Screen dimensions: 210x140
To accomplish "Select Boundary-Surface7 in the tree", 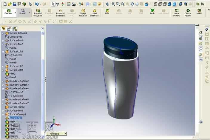I will (x=19, y=103).
